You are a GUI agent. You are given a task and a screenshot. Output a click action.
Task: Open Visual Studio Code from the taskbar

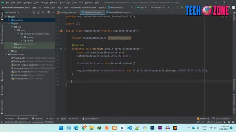pyautogui.click(x=129, y=128)
